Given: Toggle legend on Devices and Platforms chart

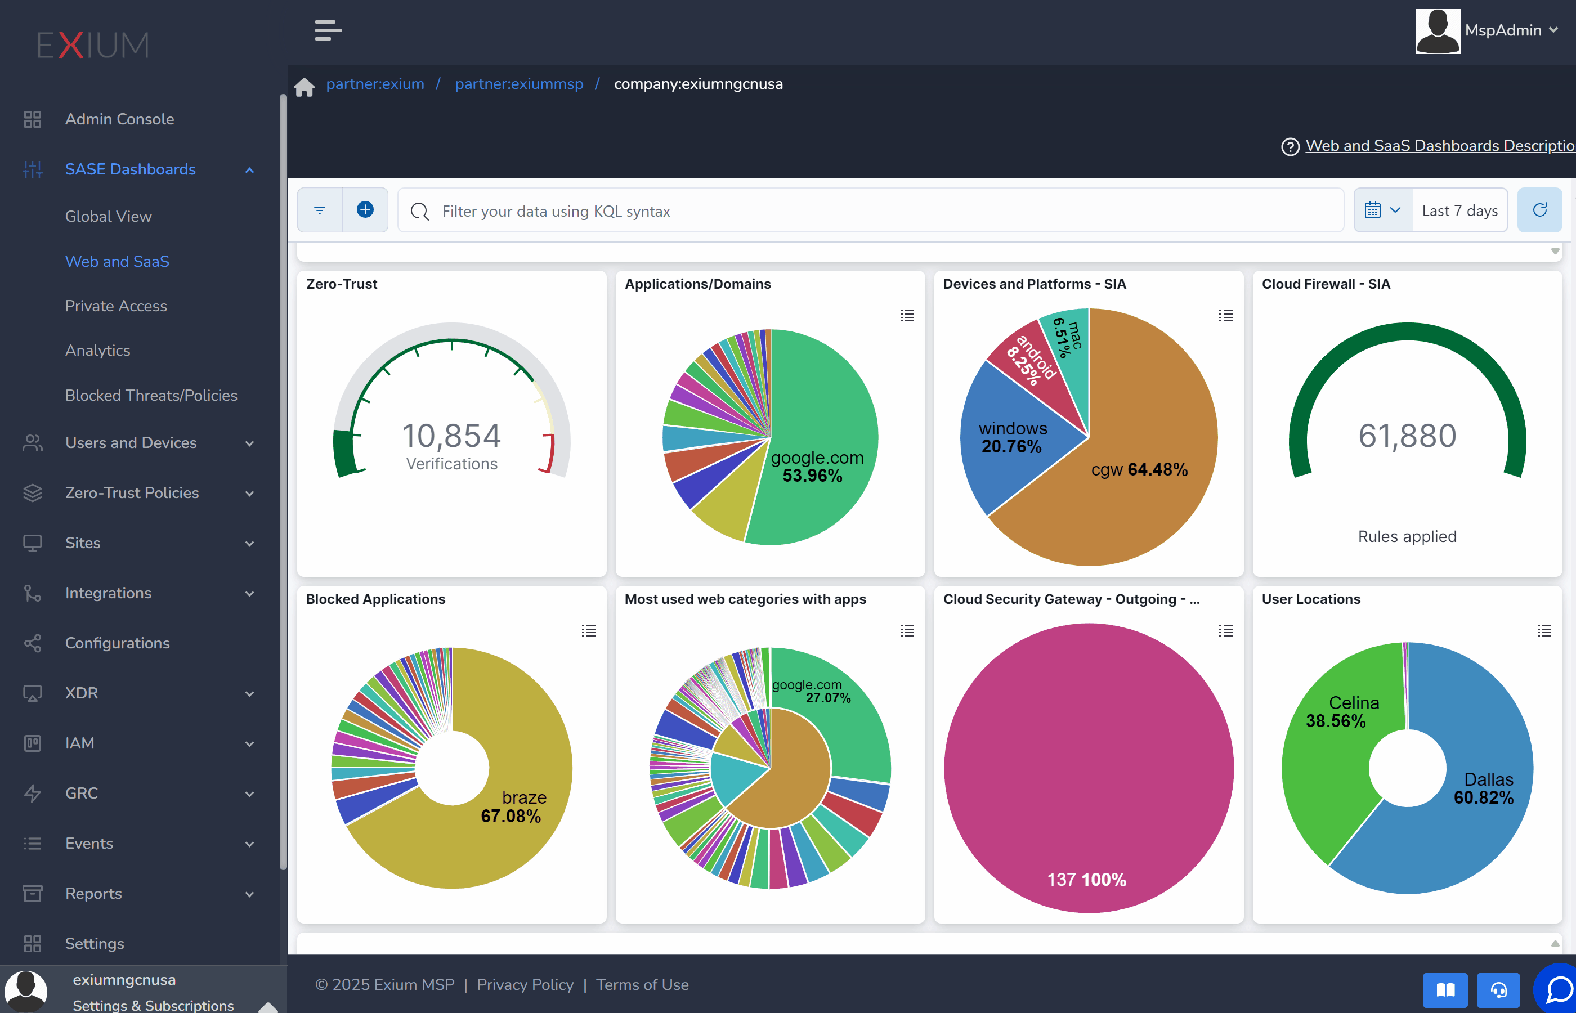Looking at the screenshot, I should point(1225,316).
